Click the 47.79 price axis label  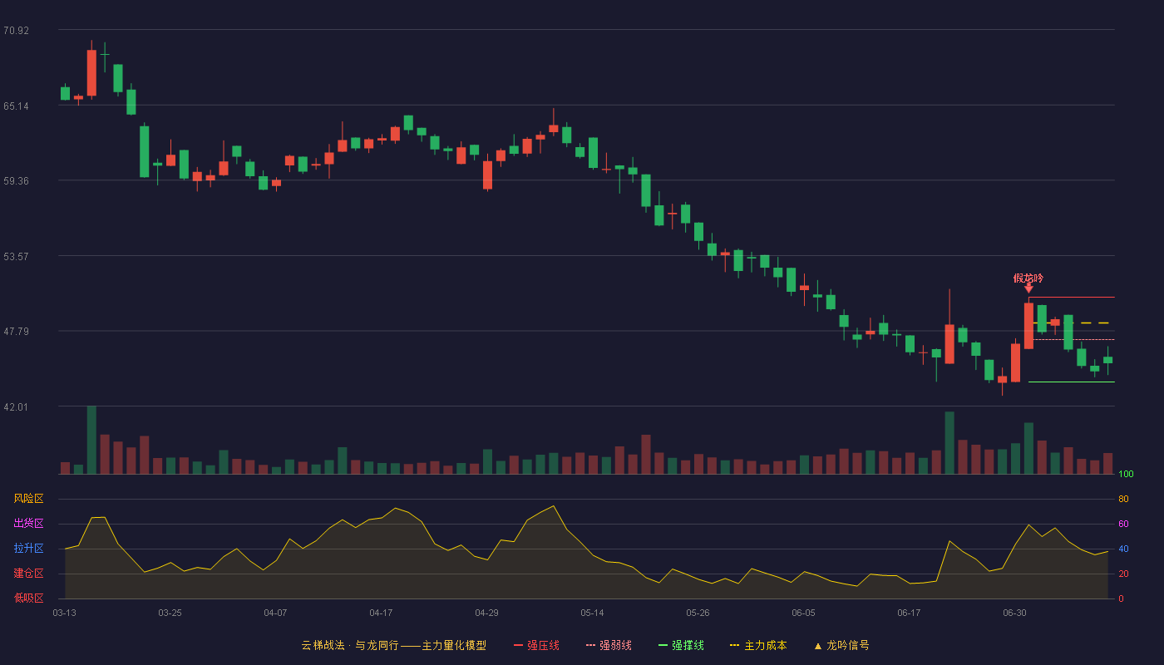coord(16,332)
